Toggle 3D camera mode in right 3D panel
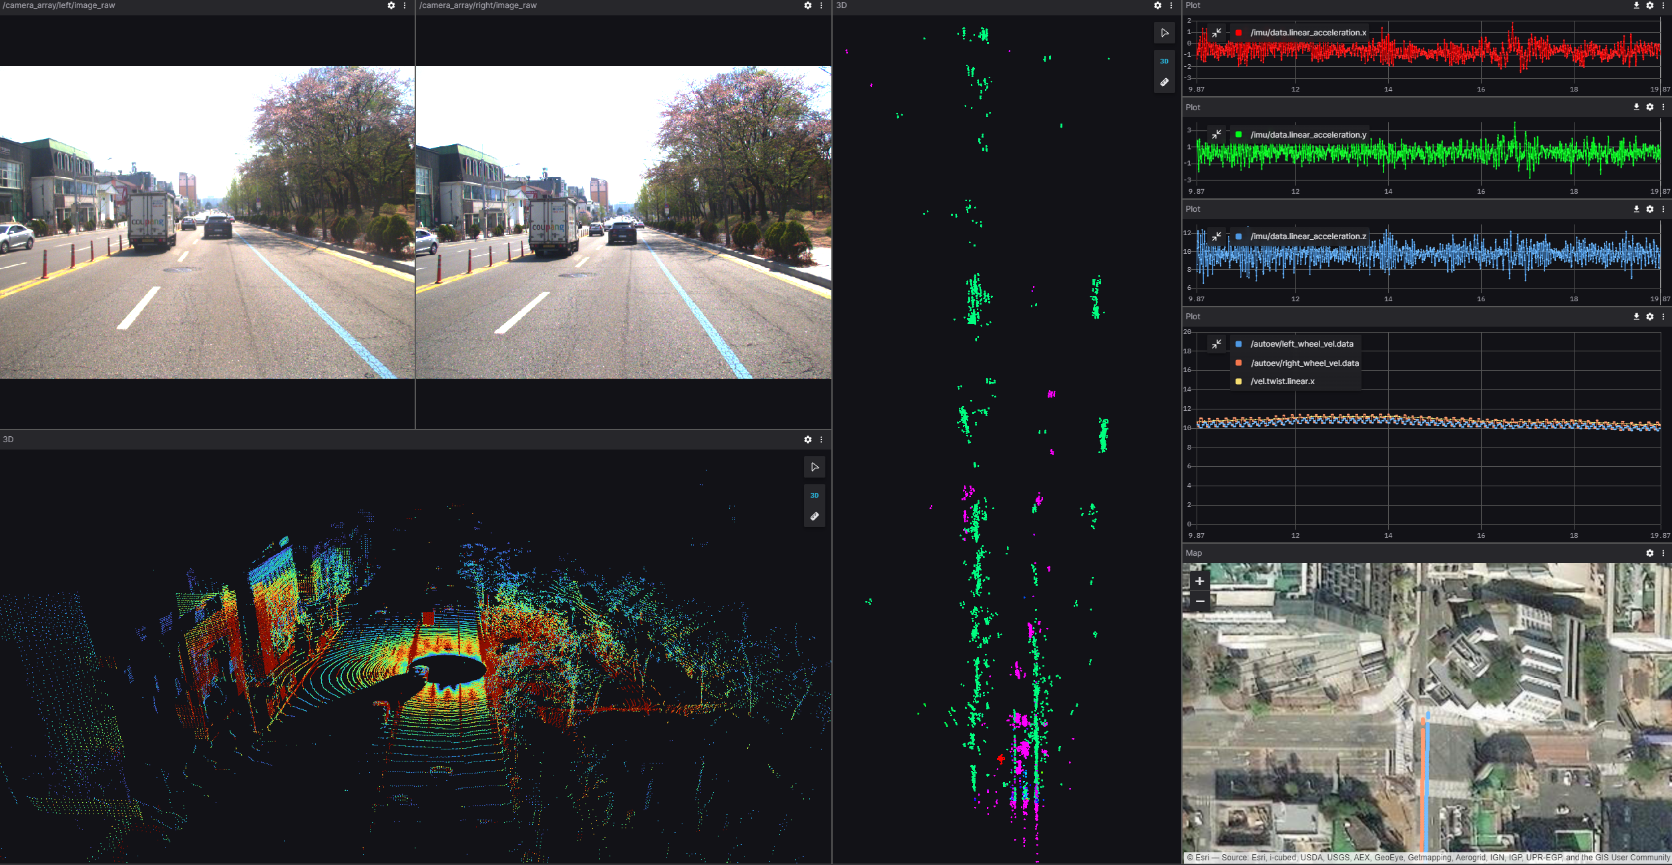This screenshot has width=1672, height=865. tap(1165, 61)
